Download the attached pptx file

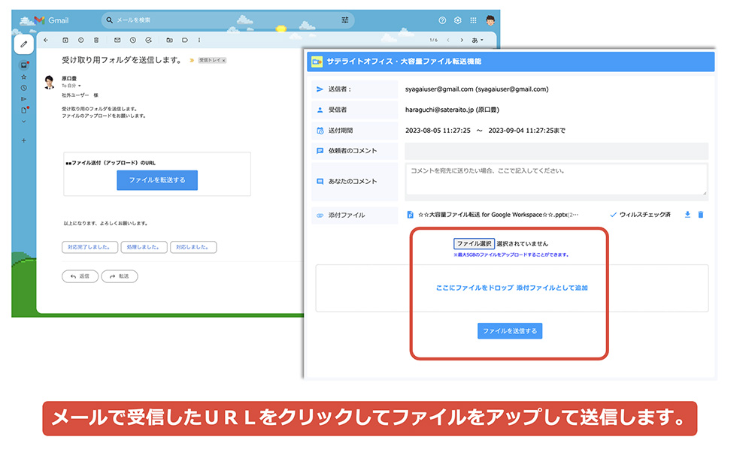click(x=687, y=215)
